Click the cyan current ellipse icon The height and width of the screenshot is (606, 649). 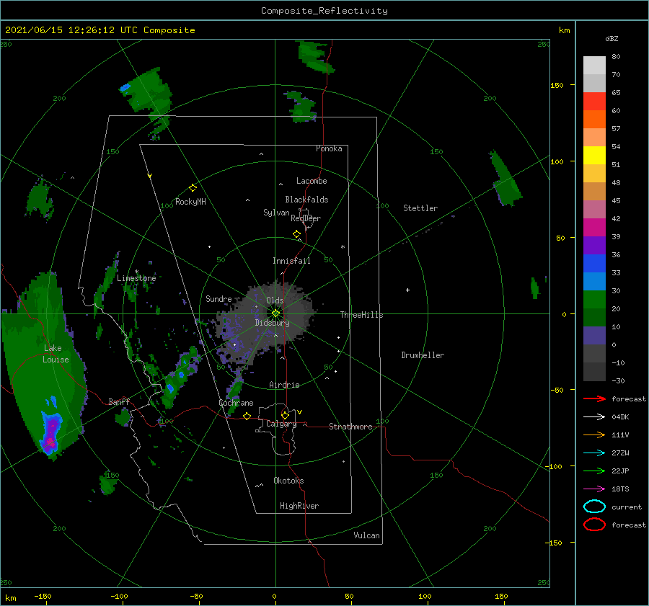(594, 507)
